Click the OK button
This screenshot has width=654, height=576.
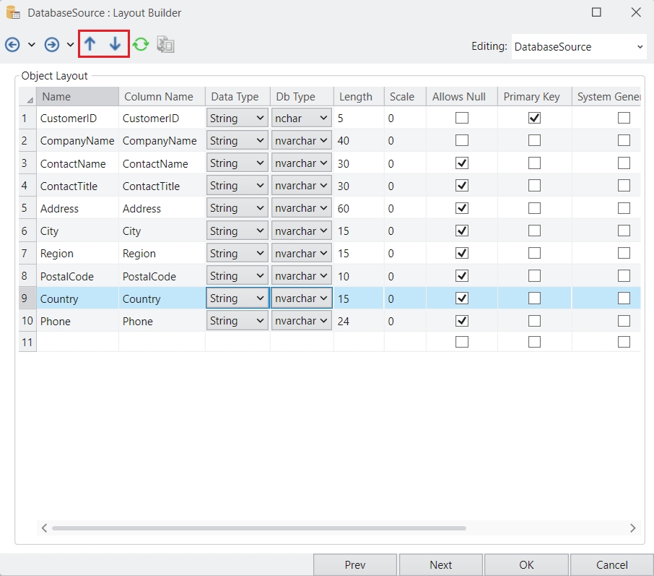(x=526, y=565)
